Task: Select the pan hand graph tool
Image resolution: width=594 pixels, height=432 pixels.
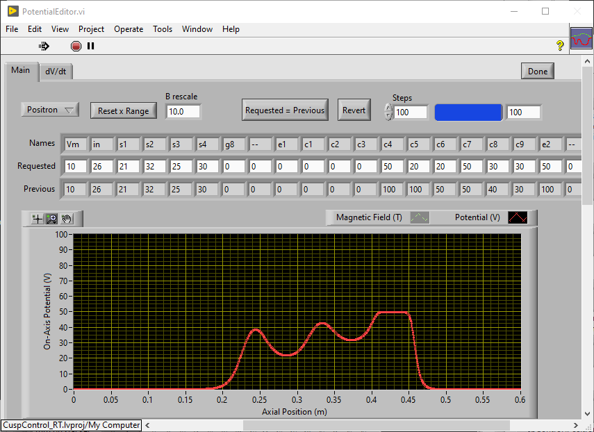Action: coord(67,218)
